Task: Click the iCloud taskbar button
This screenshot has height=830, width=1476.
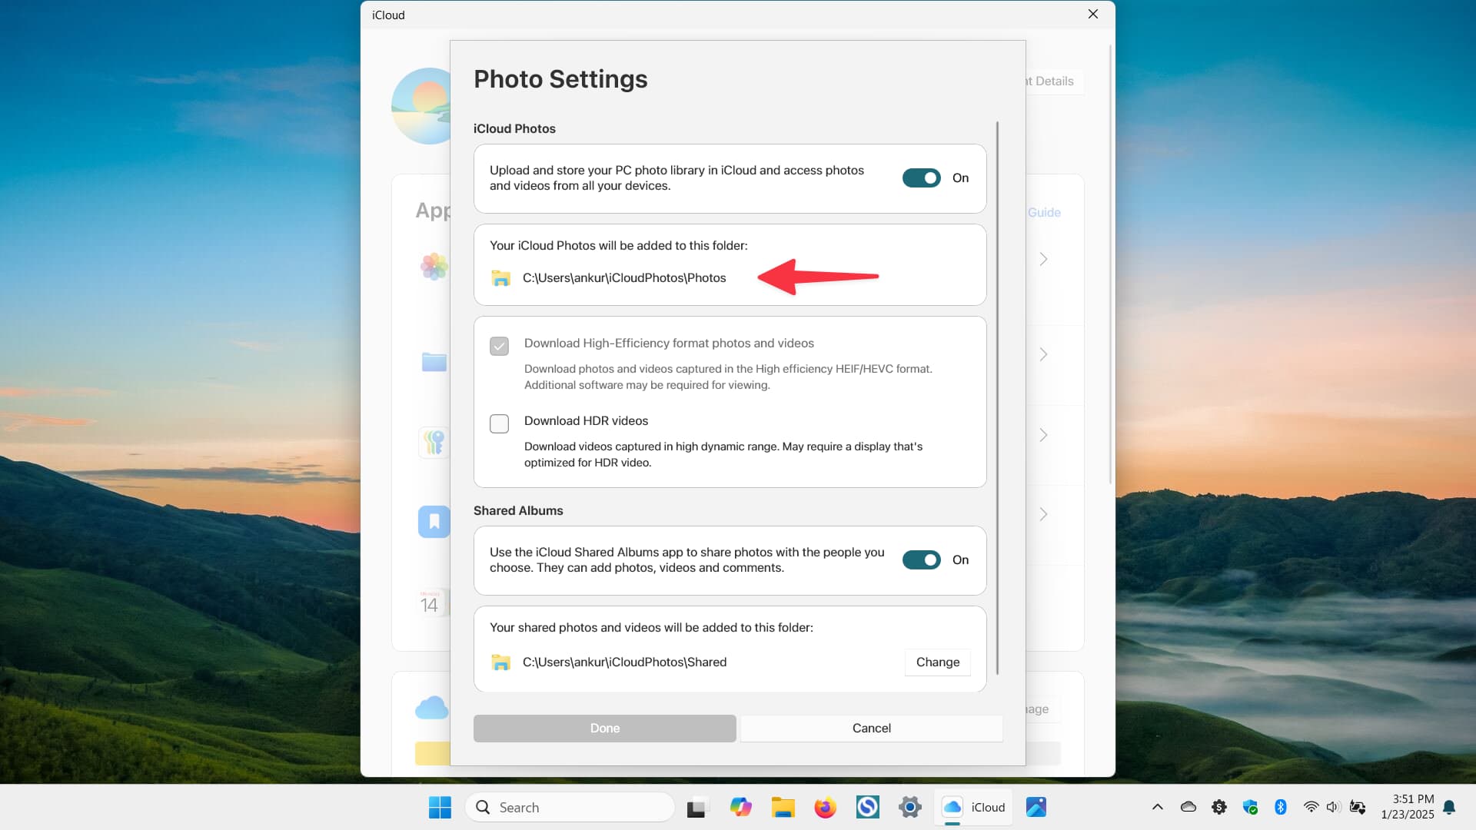Action: [973, 808]
